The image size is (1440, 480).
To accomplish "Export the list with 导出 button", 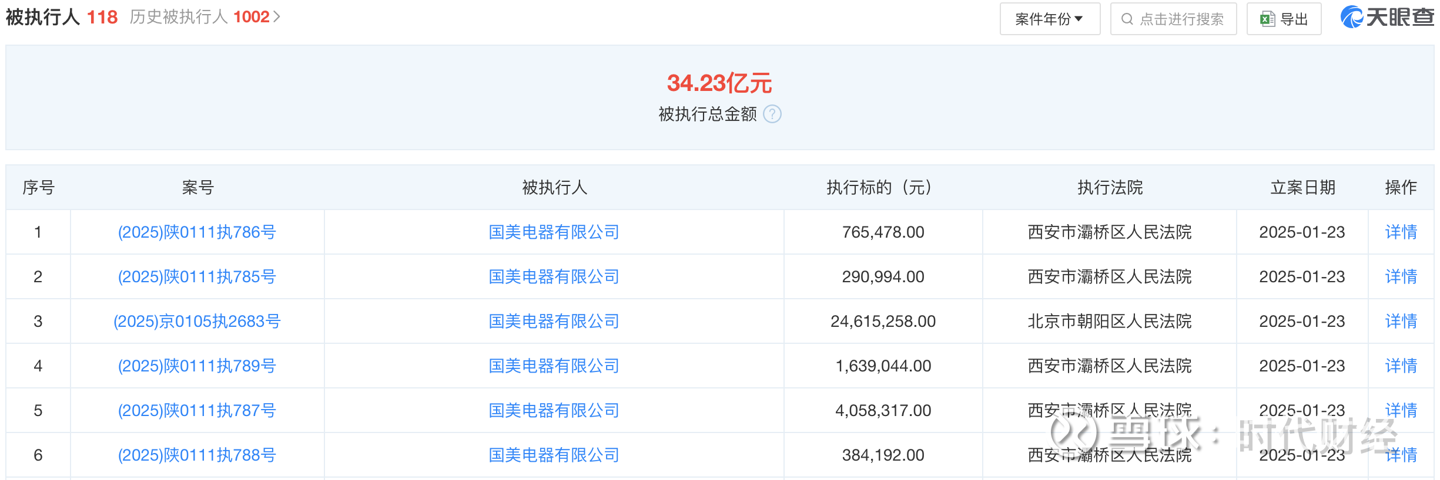I will coord(1284,19).
